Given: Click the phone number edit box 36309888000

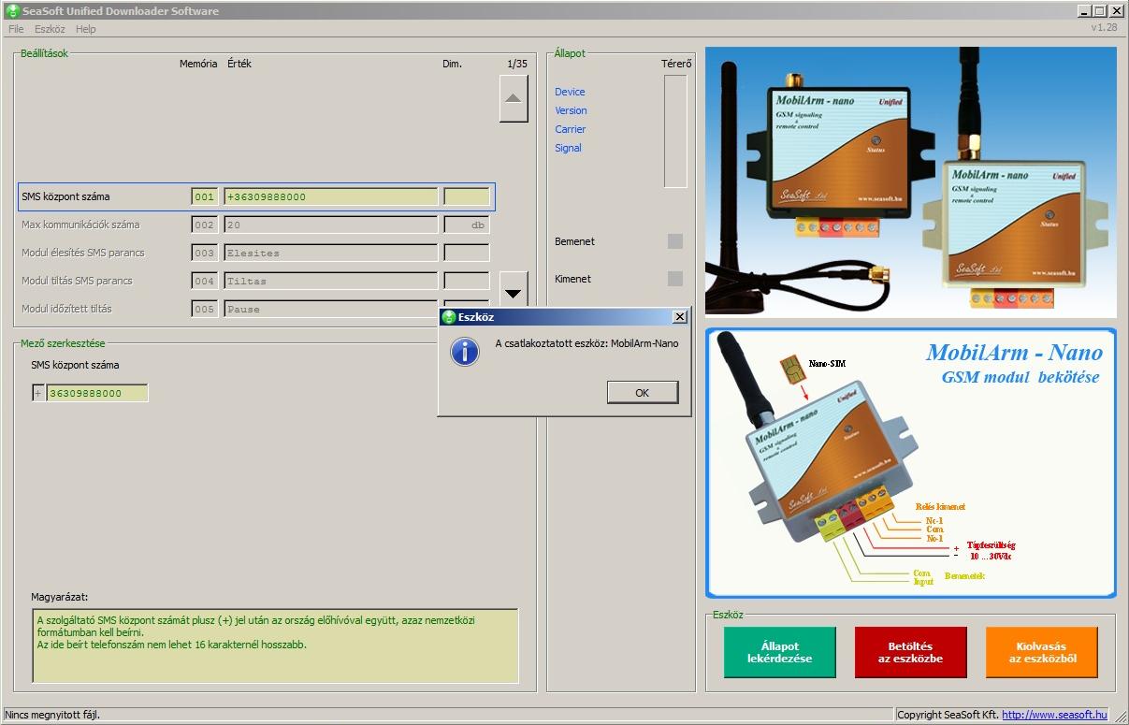Looking at the screenshot, I should (x=97, y=393).
